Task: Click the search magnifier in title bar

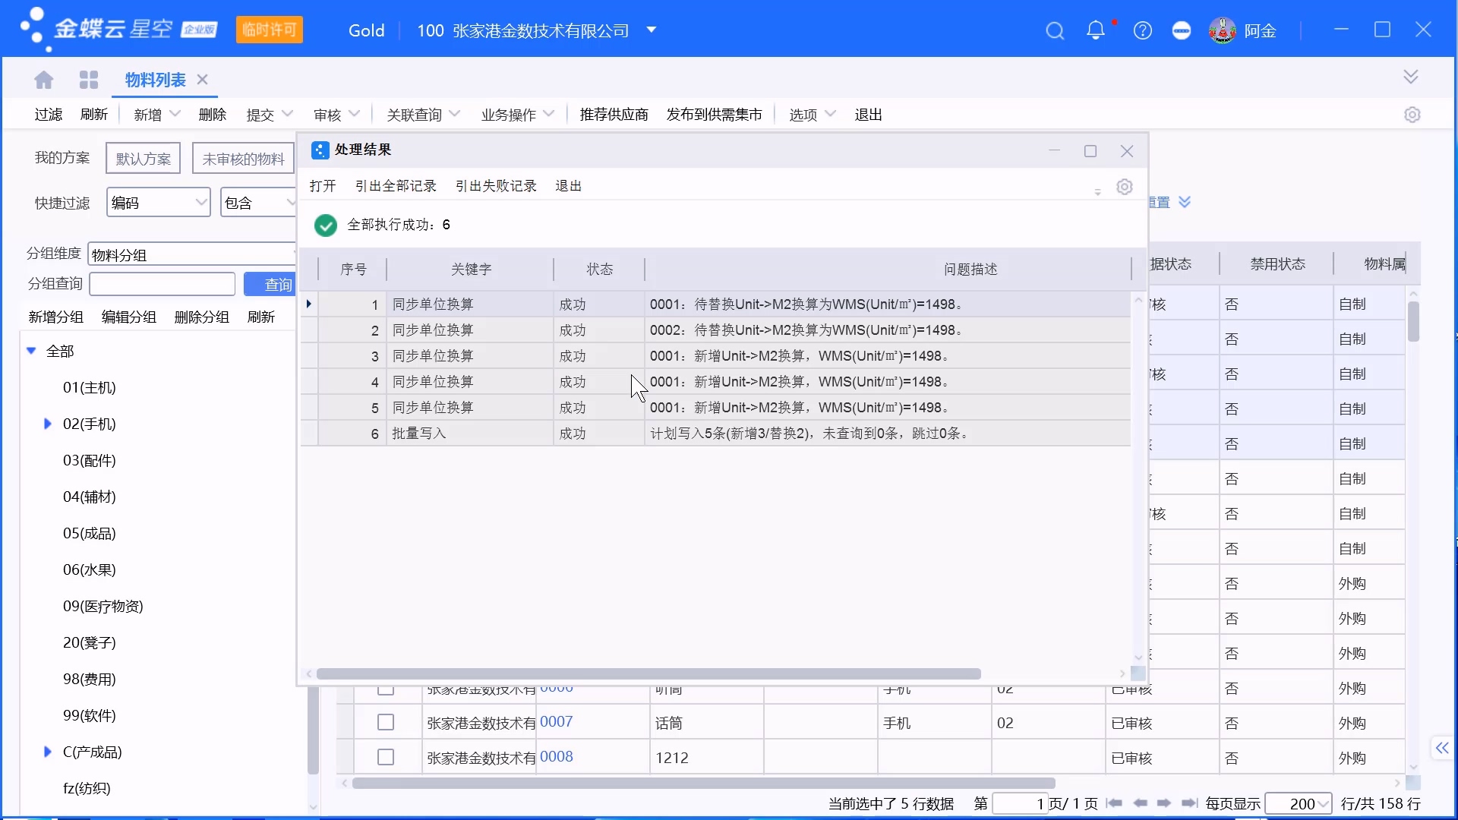Action: [x=1055, y=30]
